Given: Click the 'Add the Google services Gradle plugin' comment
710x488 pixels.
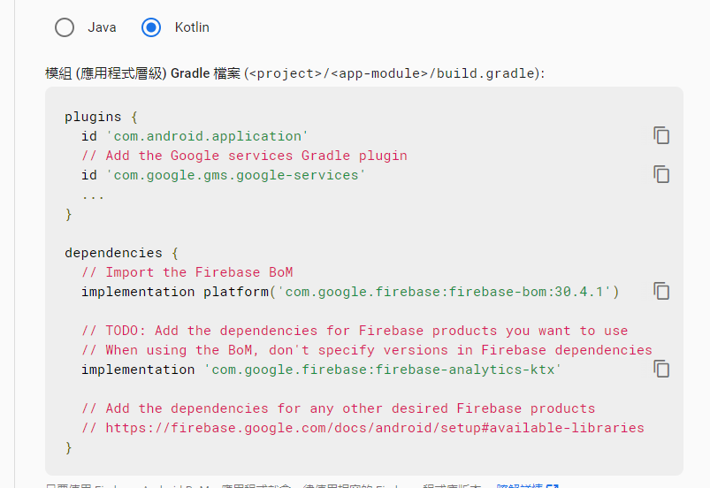Looking at the screenshot, I should pyautogui.click(x=245, y=156).
